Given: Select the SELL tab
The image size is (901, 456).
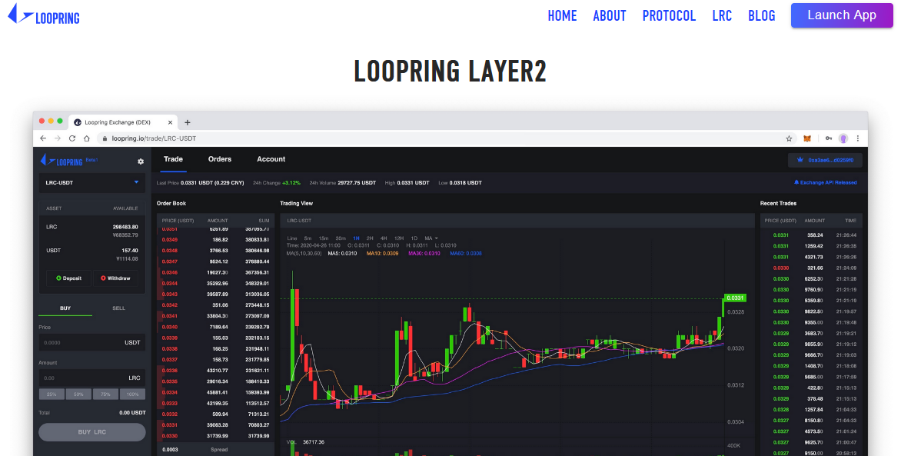Looking at the screenshot, I should (119, 308).
